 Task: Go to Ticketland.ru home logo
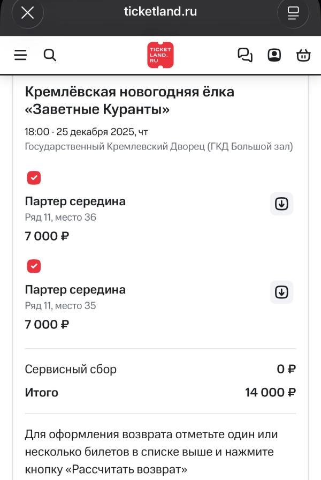point(160,55)
